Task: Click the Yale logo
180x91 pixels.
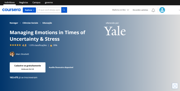Action: click(115, 31)
